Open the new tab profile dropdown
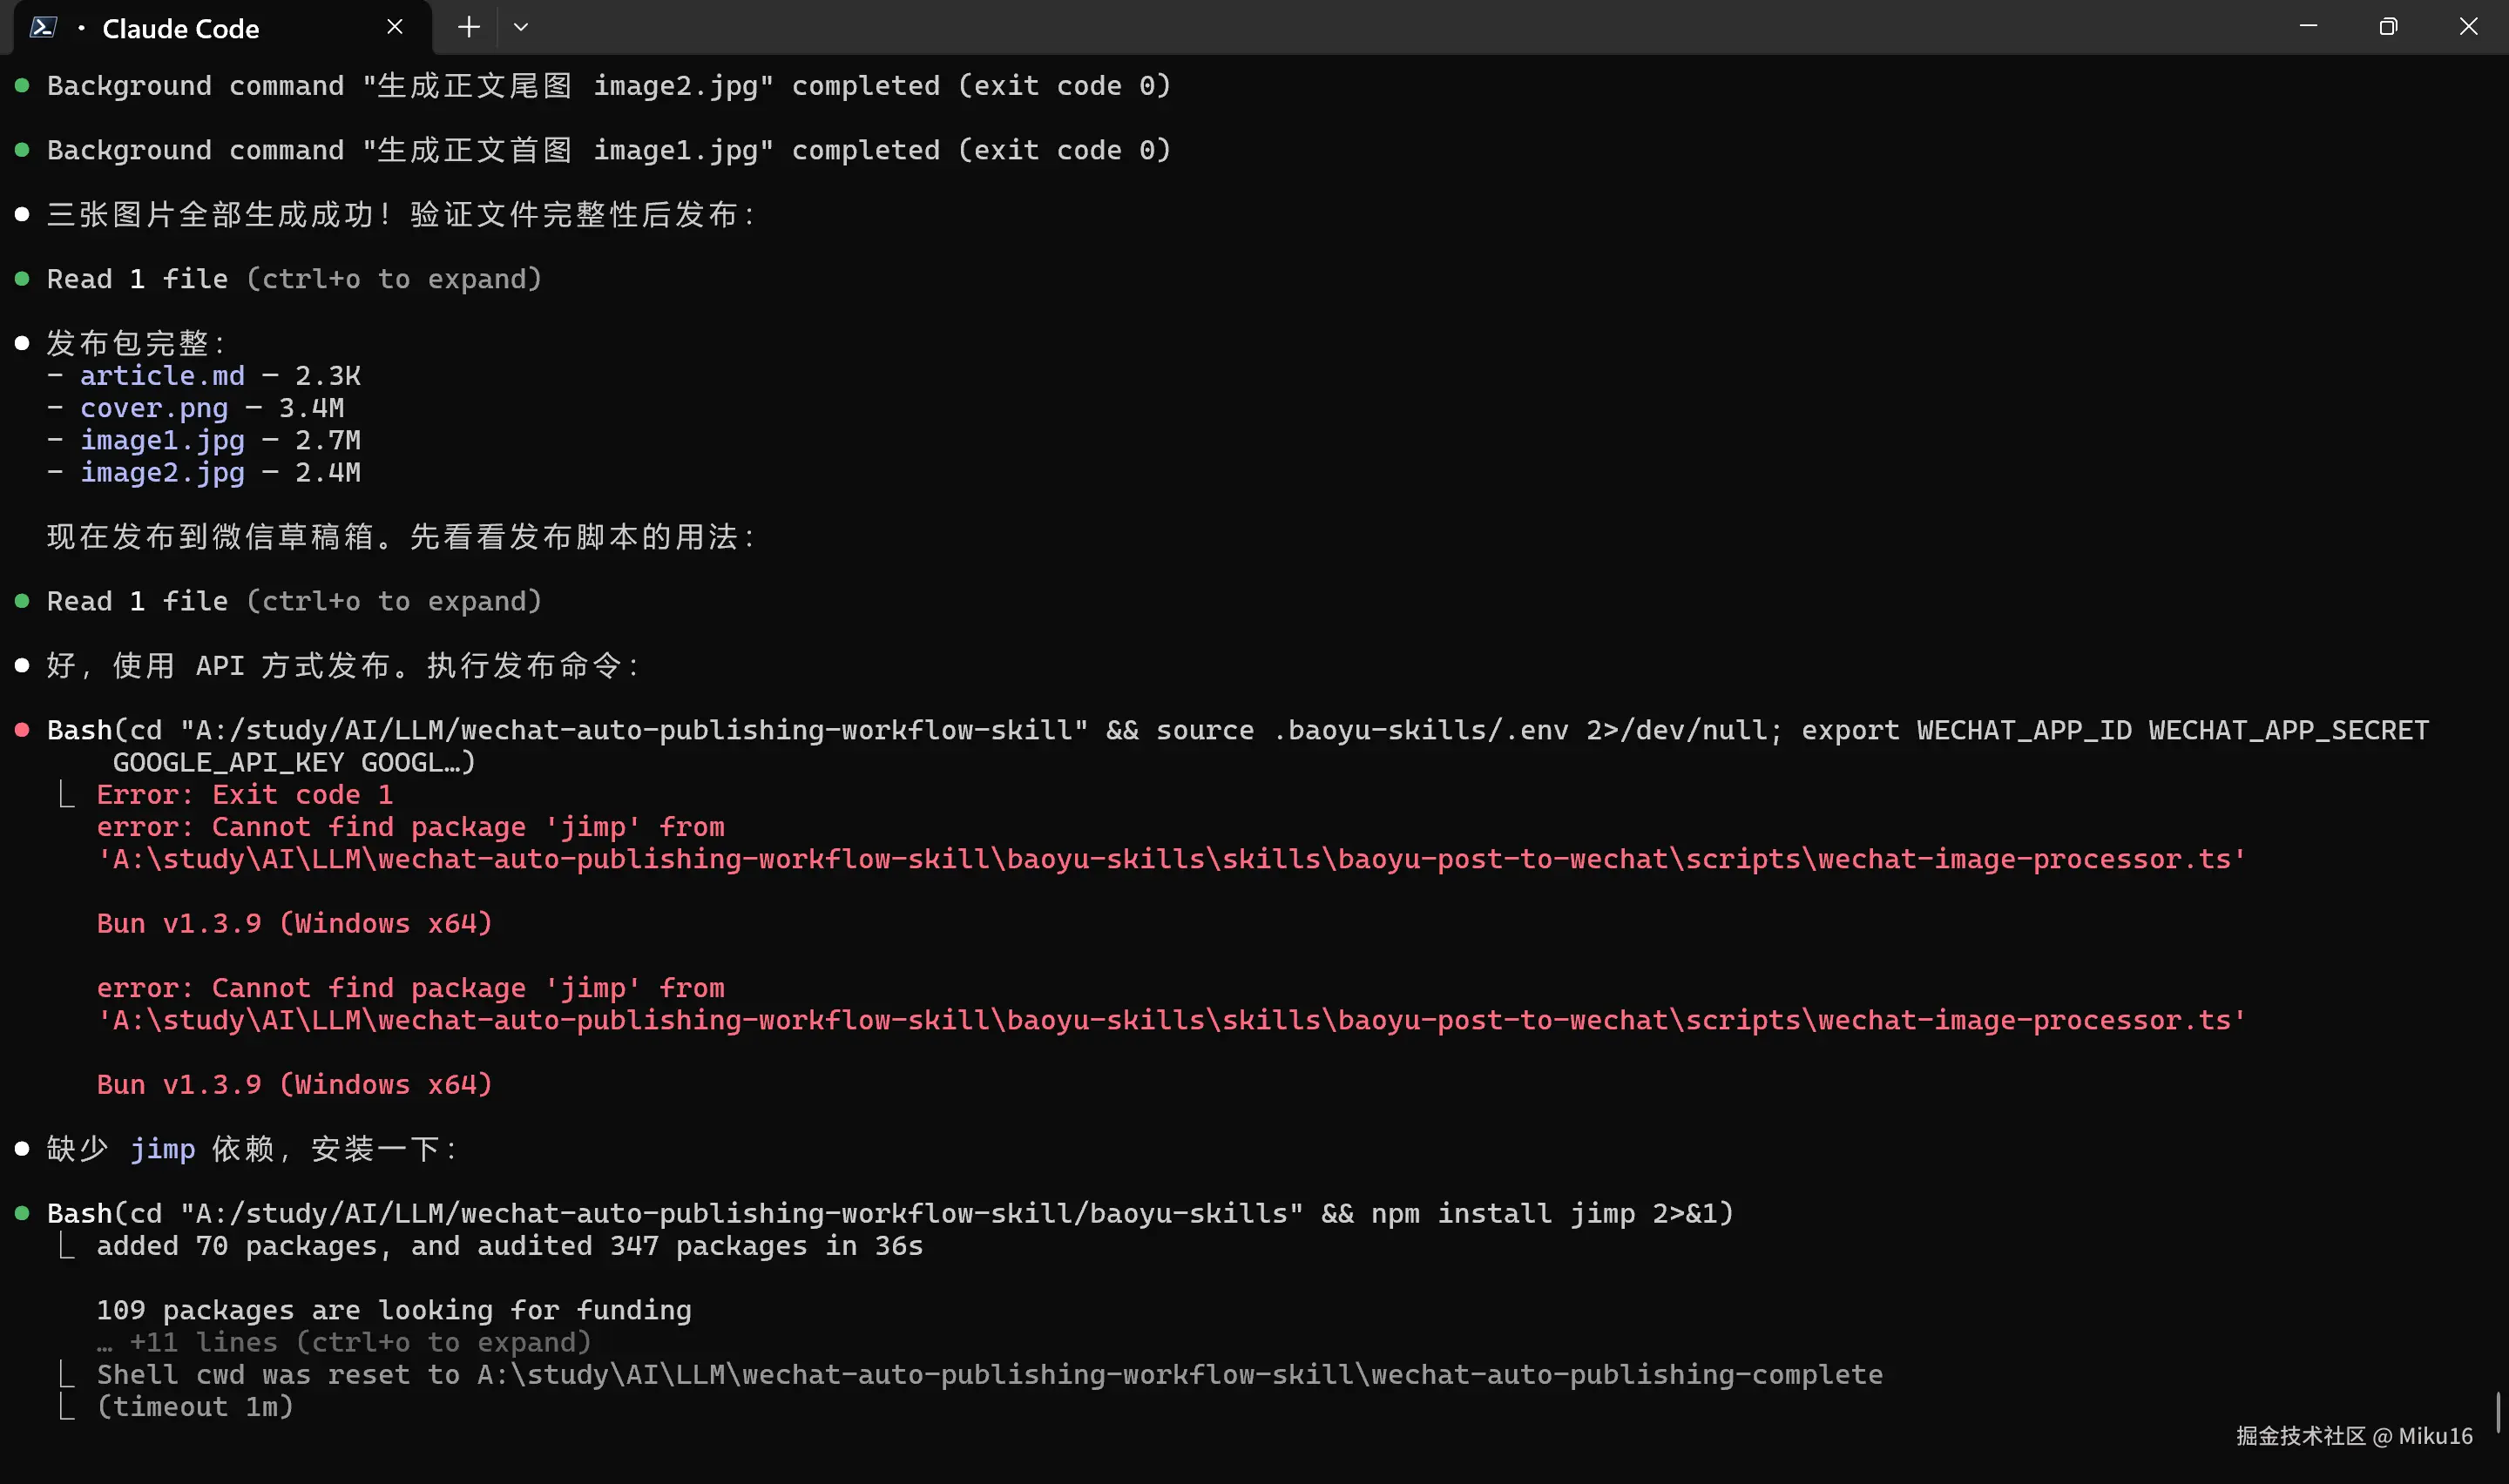Screen dimensions: 2509x1484 pos(520,27)
